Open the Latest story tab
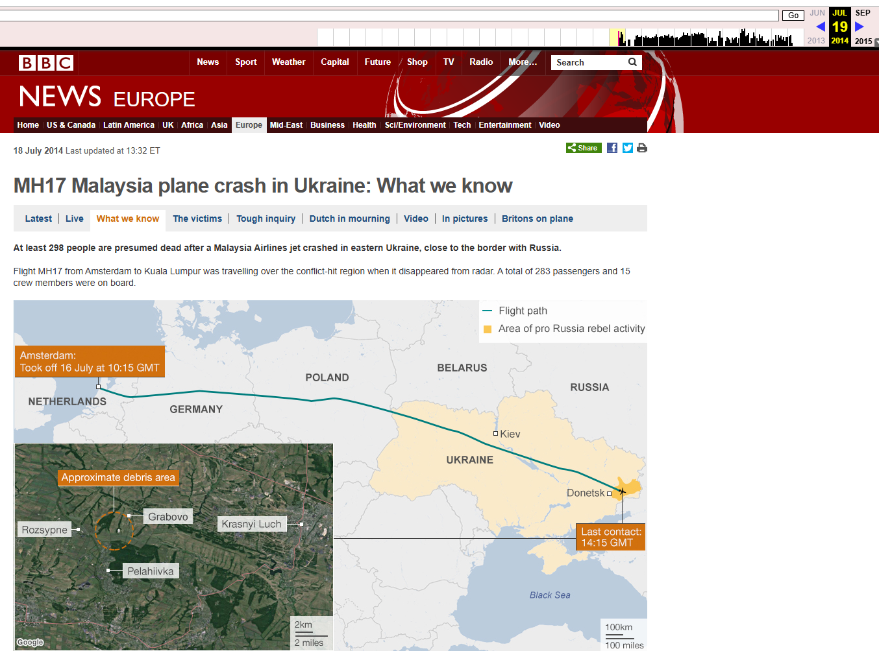Screen dimensions: 879x651 (x=38, y=219)
